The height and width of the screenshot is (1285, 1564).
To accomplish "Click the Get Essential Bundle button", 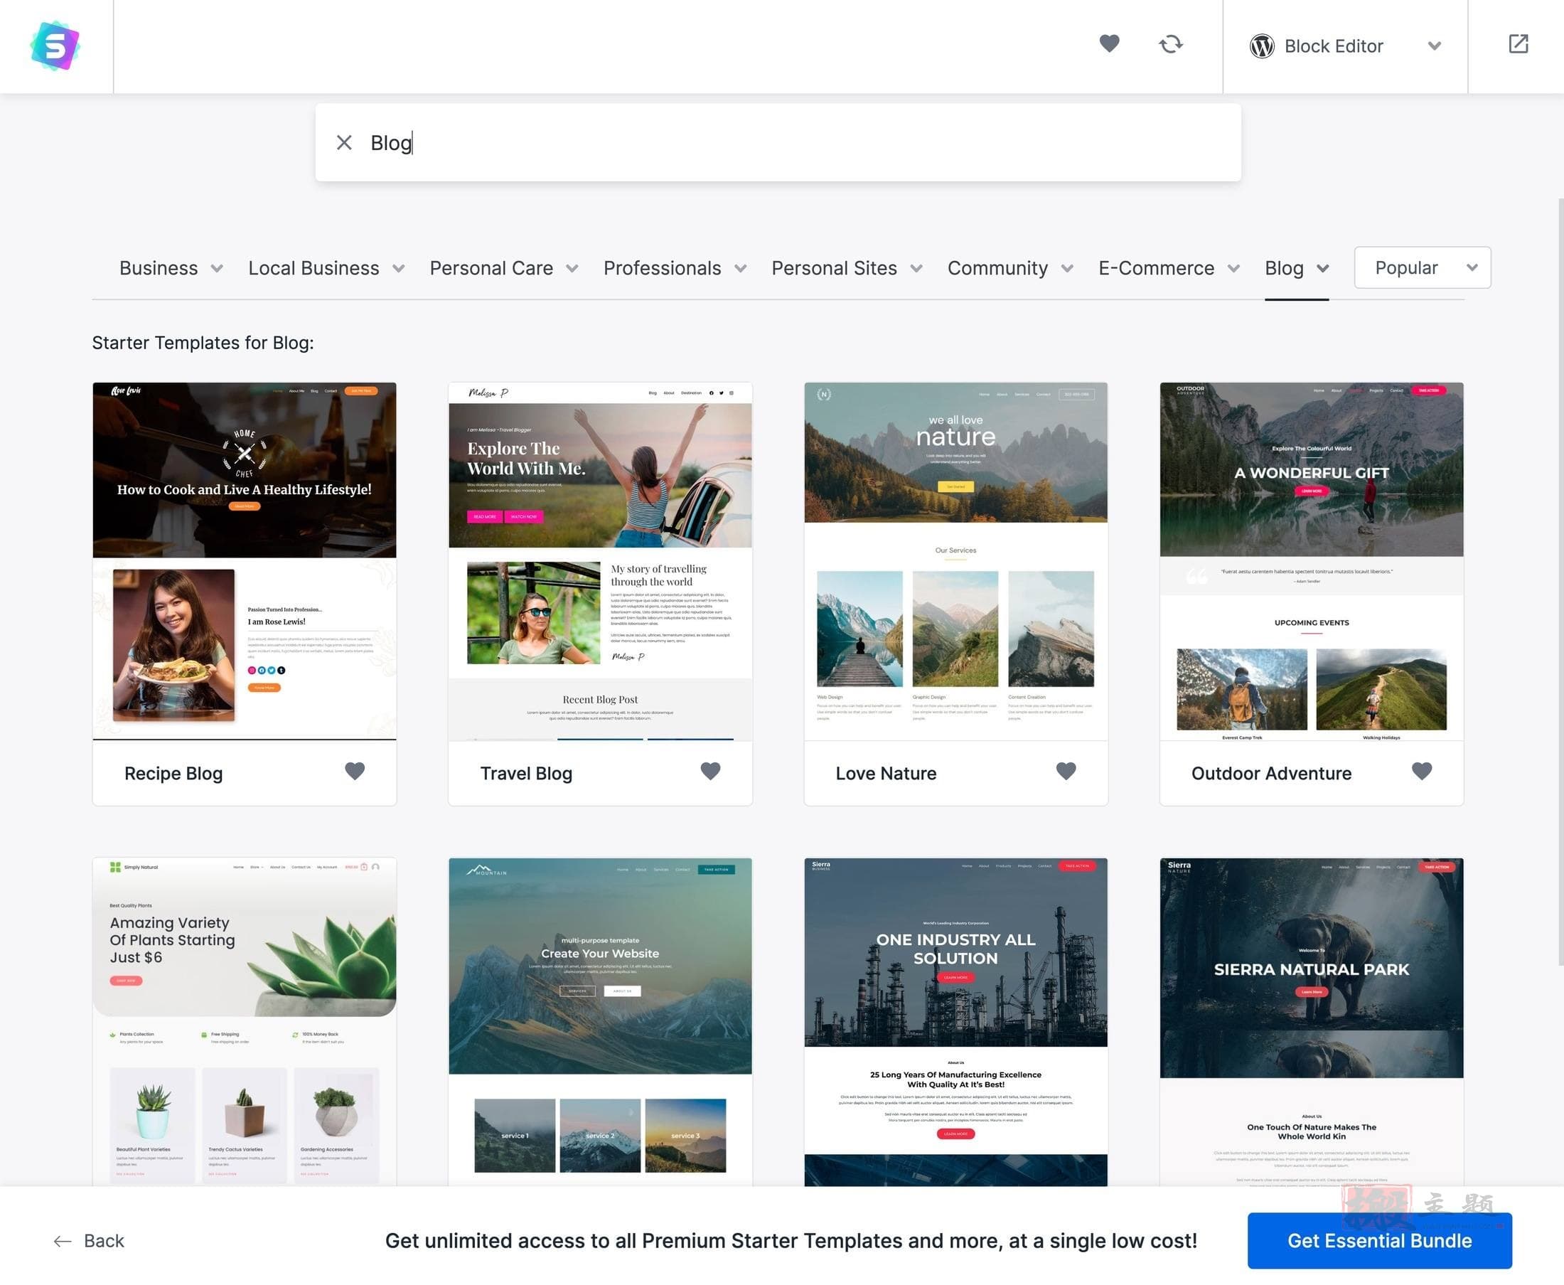I will [1379, 1241].
